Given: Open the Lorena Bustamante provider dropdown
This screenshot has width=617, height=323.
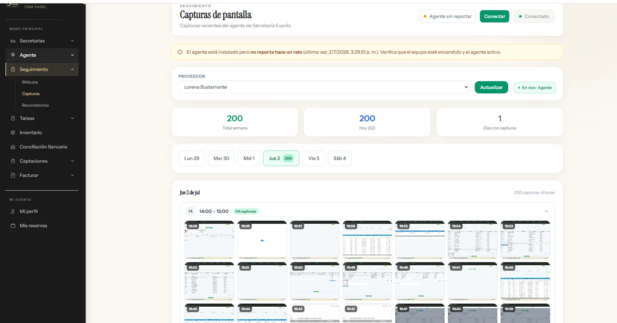Looking at the screenshot, I should click(x=324, y=87).
